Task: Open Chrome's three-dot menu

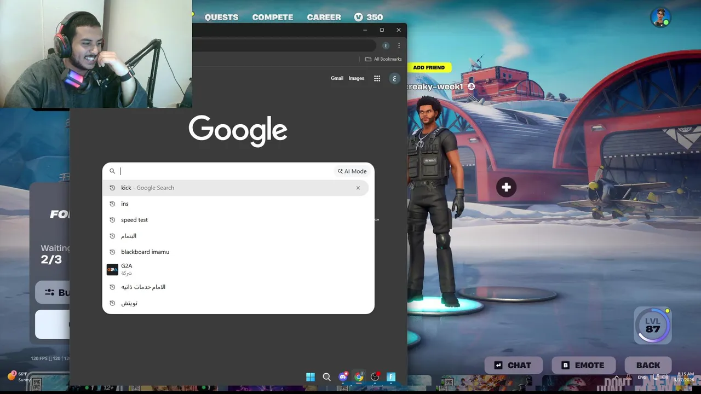Action: [x=399, y=45]
